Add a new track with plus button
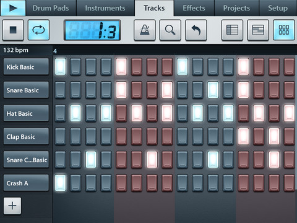This screenshot has height=223, width=297. tap(12, 206)
